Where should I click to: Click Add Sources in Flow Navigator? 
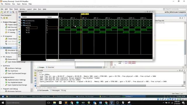11,27
